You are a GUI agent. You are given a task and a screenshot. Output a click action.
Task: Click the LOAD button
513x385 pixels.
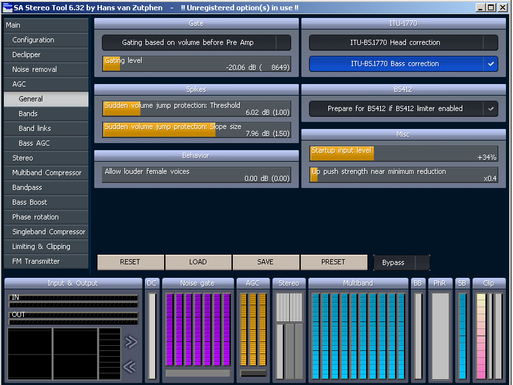click(198, 262)
